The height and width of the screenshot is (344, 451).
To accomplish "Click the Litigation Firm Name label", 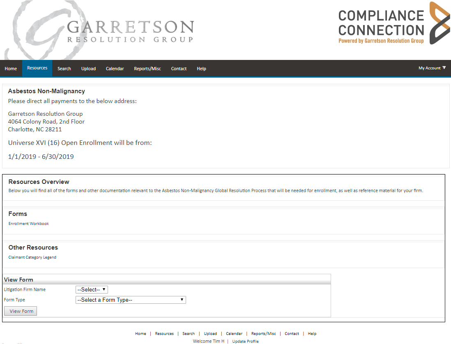I will (x=25, y=290).
